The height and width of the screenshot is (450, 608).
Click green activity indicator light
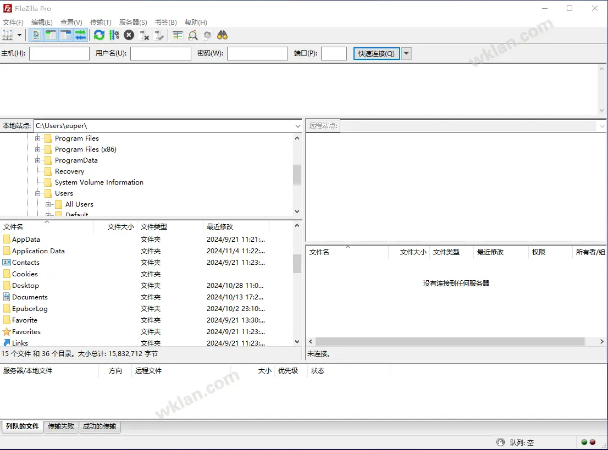point(584,442)
